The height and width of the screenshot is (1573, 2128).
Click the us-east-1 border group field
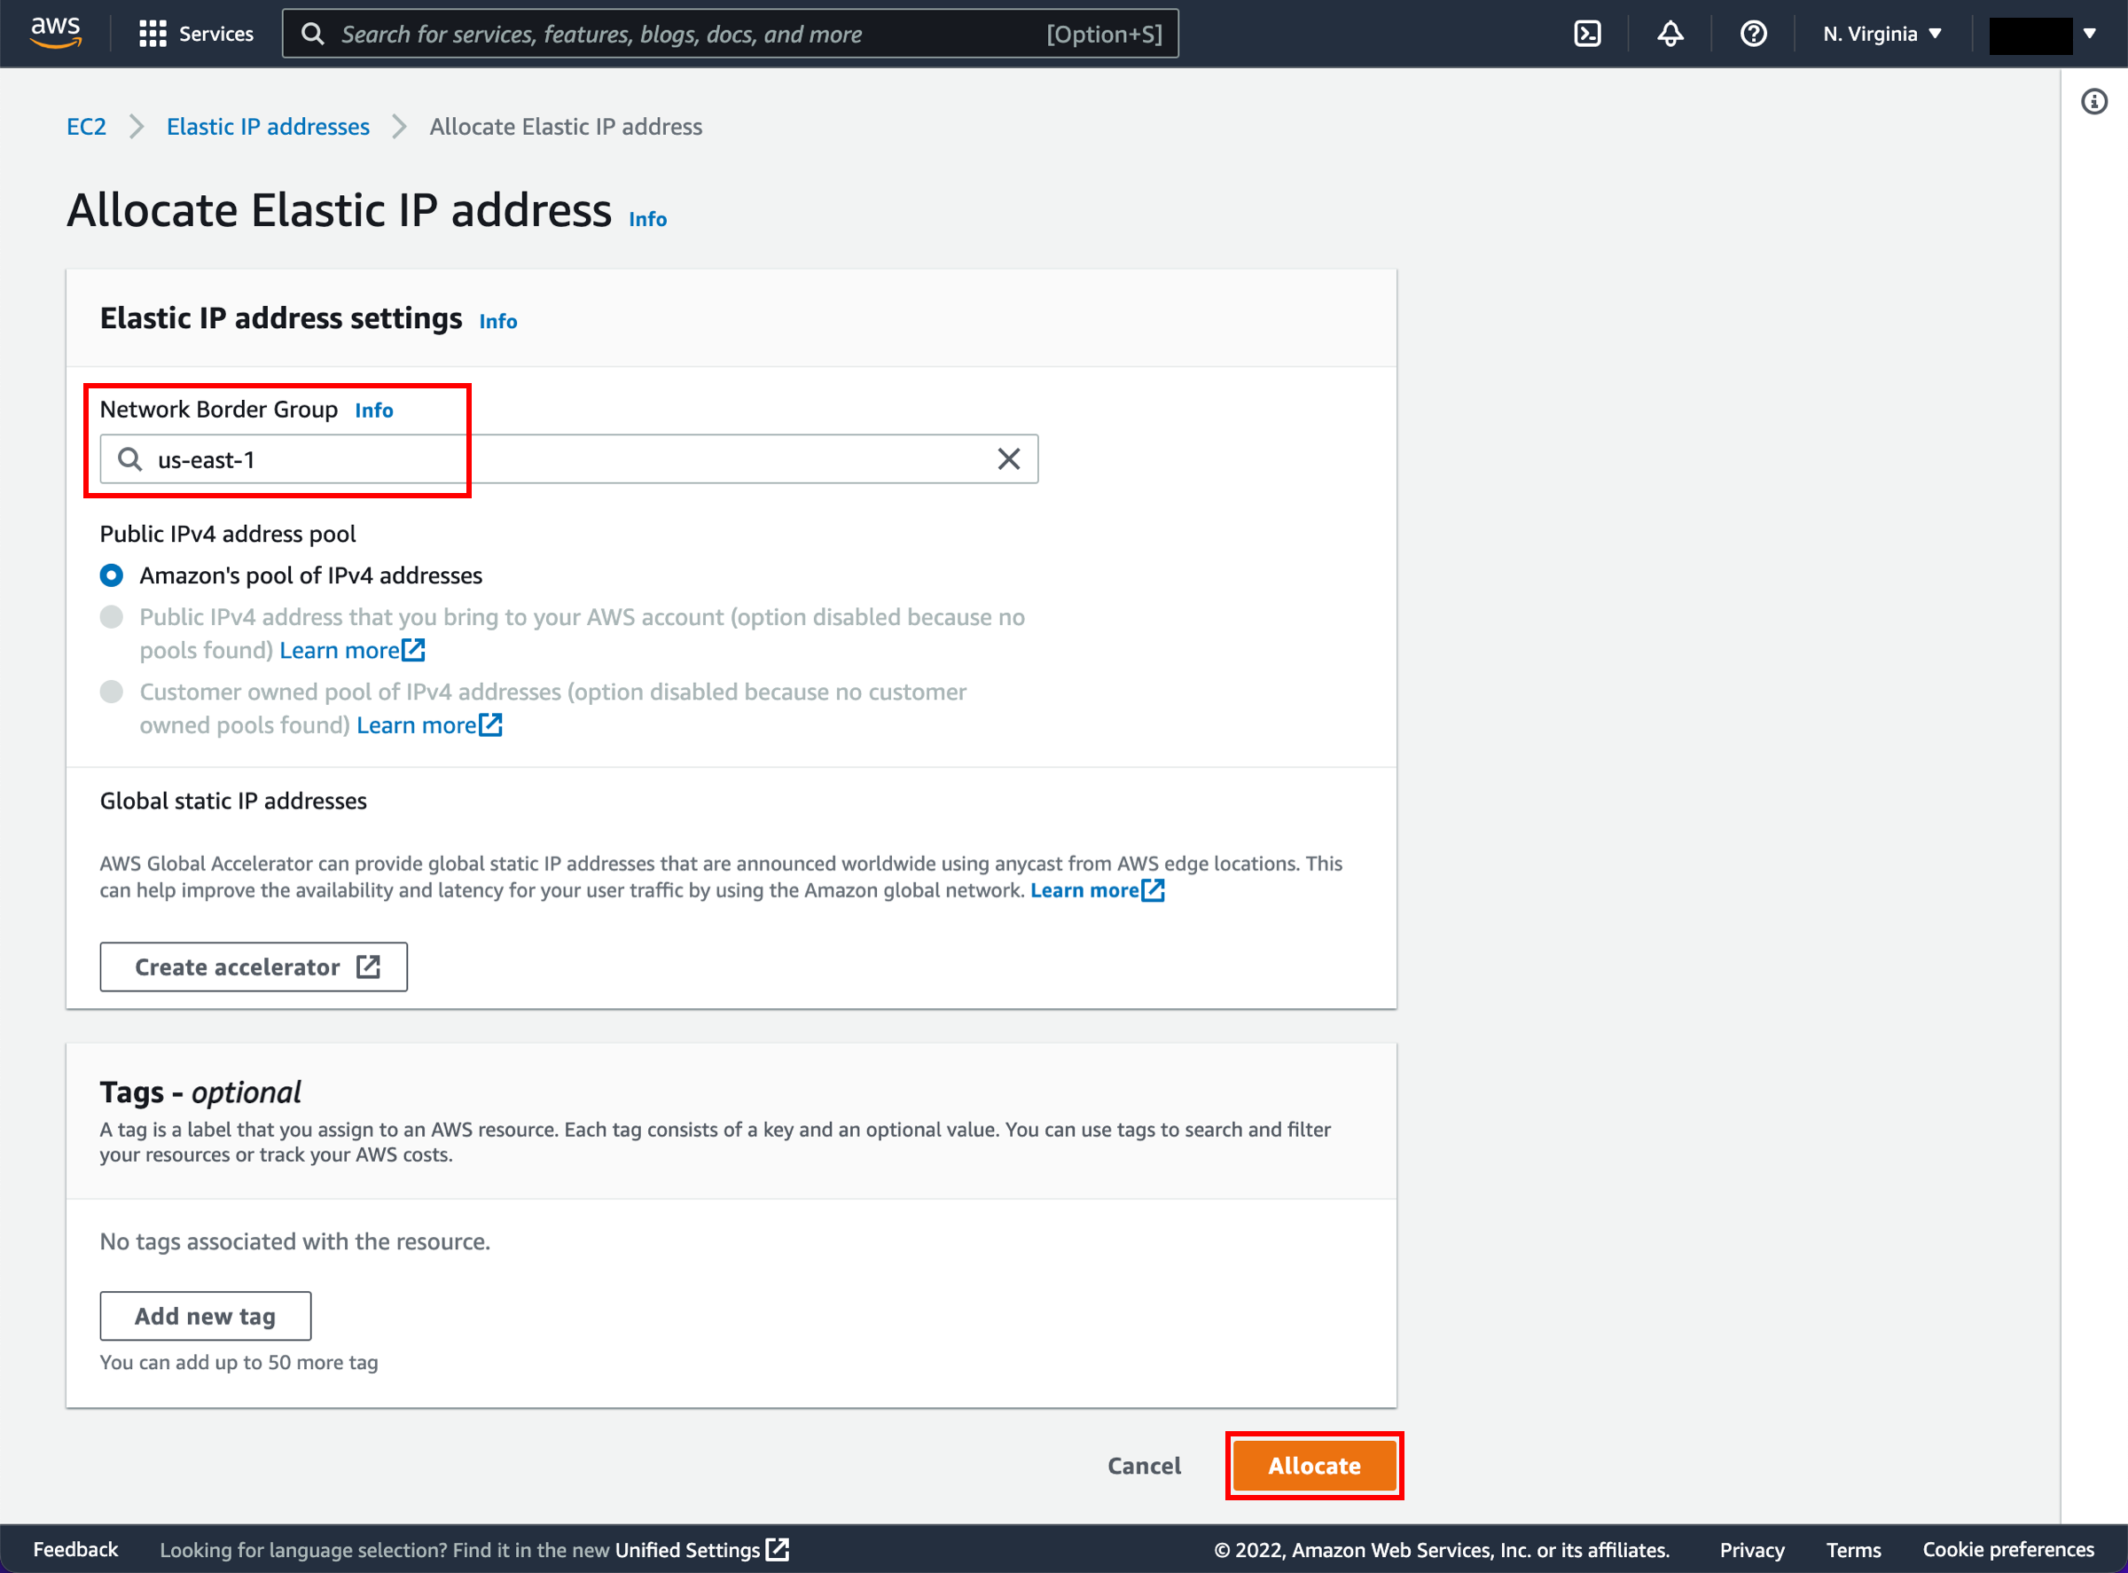point(568,459)
